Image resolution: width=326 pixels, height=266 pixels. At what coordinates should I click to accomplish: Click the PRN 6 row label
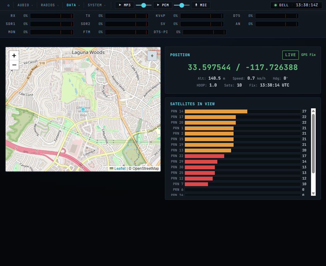click(x=178, y=190)
